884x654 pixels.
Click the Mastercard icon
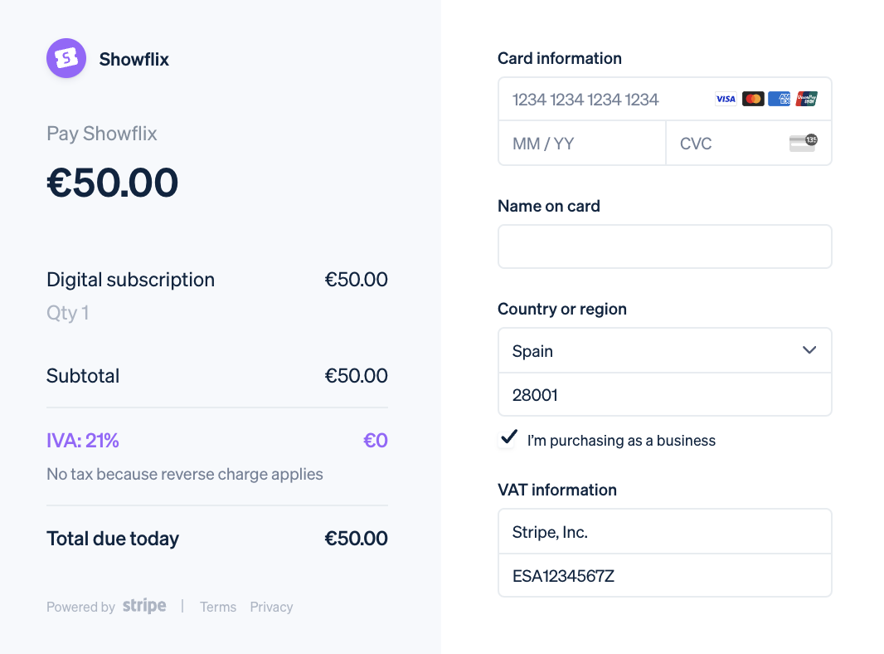pyautogui.click(x=753, y=100)
